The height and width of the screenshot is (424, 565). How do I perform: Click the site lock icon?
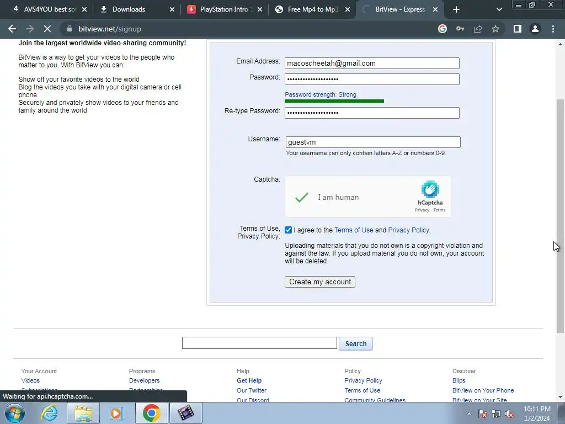(70, 29)
